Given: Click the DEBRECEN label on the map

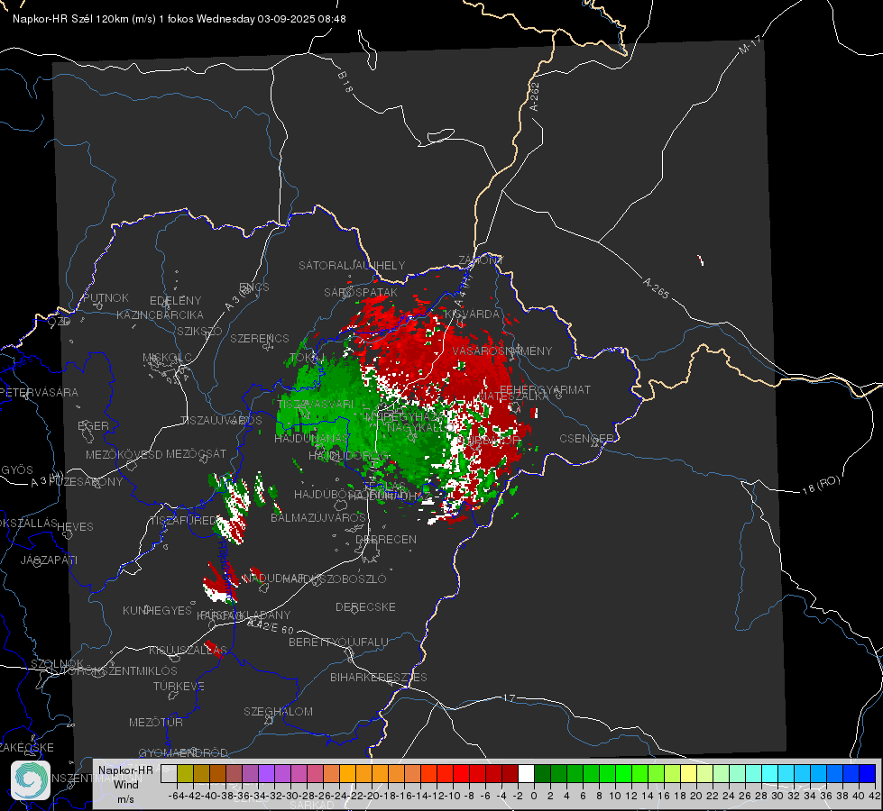Looking at the screenshot, I should pyautogui.click(x=386, y=539).
